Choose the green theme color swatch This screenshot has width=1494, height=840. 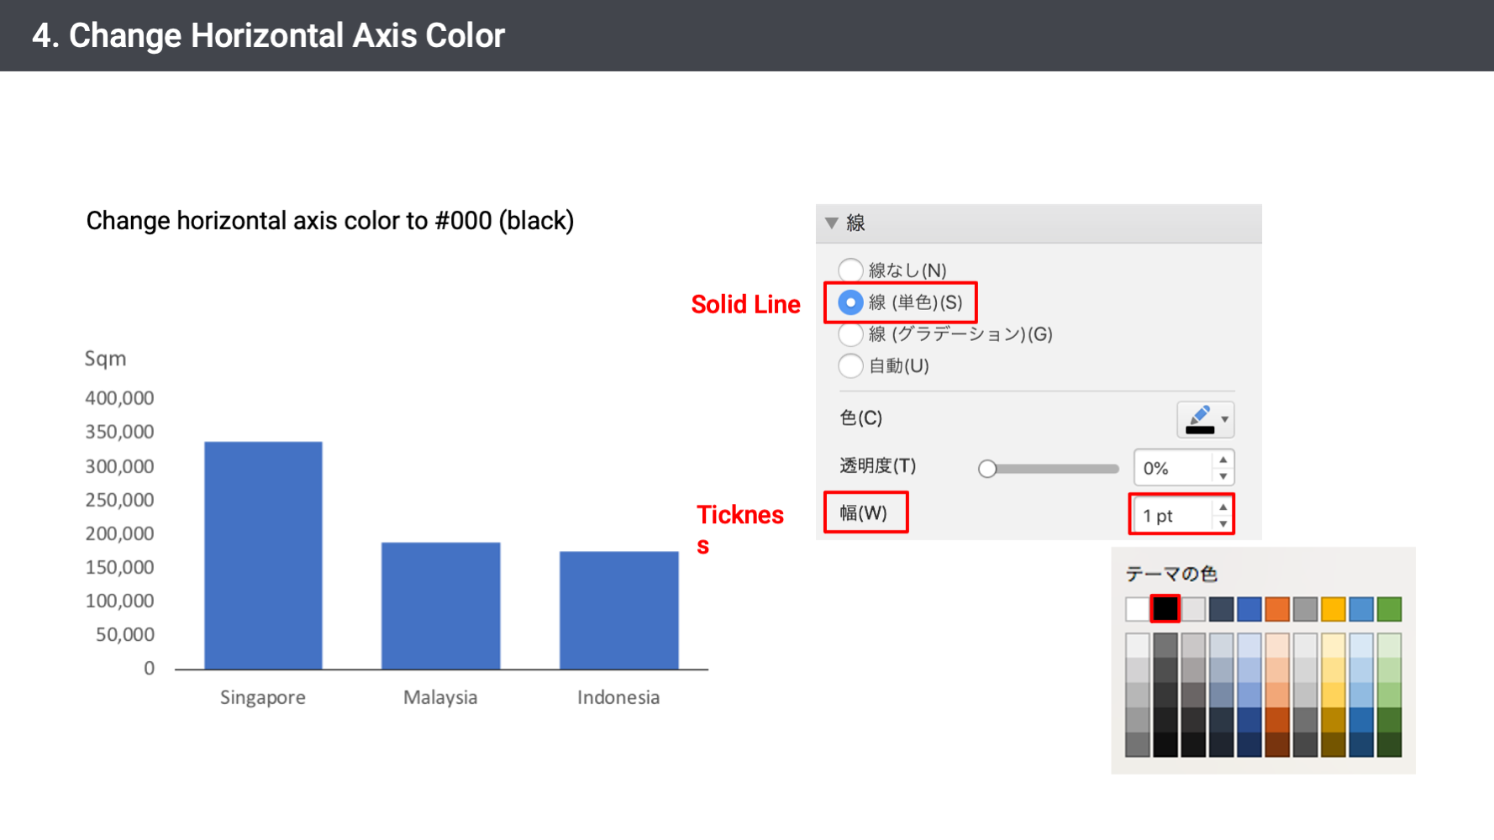point(1389,609)
